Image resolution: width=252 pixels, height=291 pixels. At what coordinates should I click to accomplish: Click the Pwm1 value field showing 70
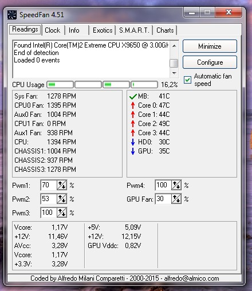49,185
